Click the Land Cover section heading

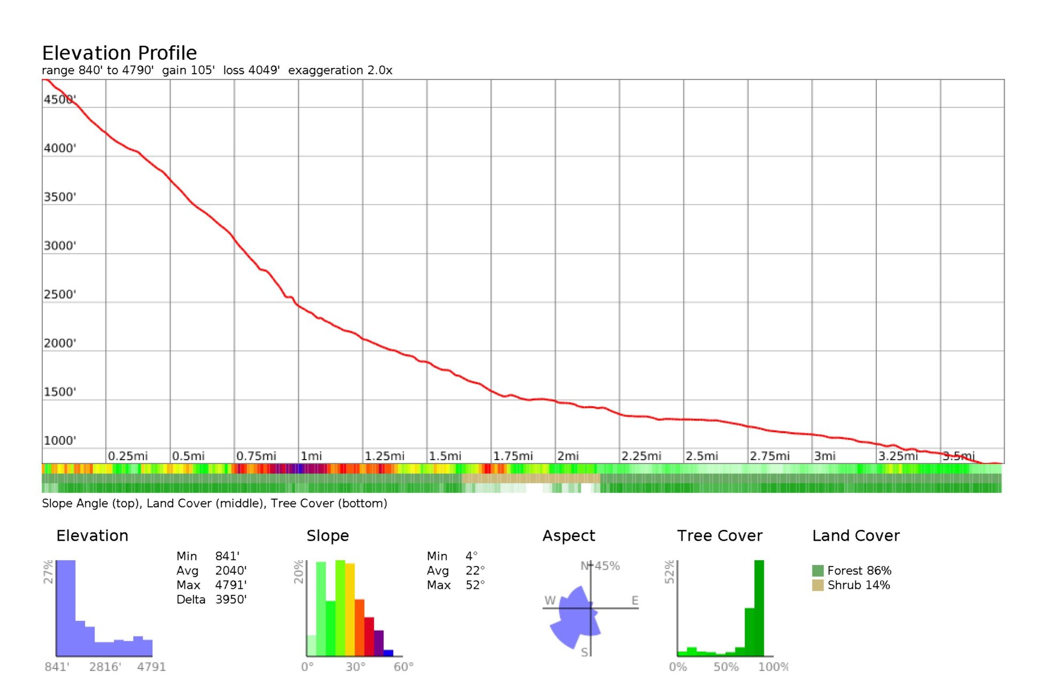tap(855, 535)
